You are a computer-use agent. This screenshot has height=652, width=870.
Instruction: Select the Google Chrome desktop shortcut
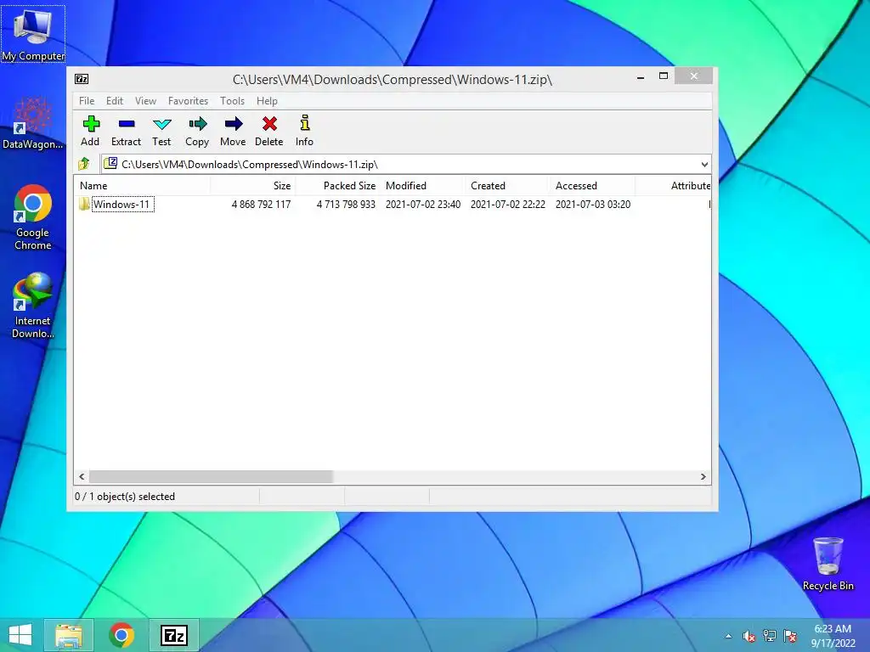[33, 217]
